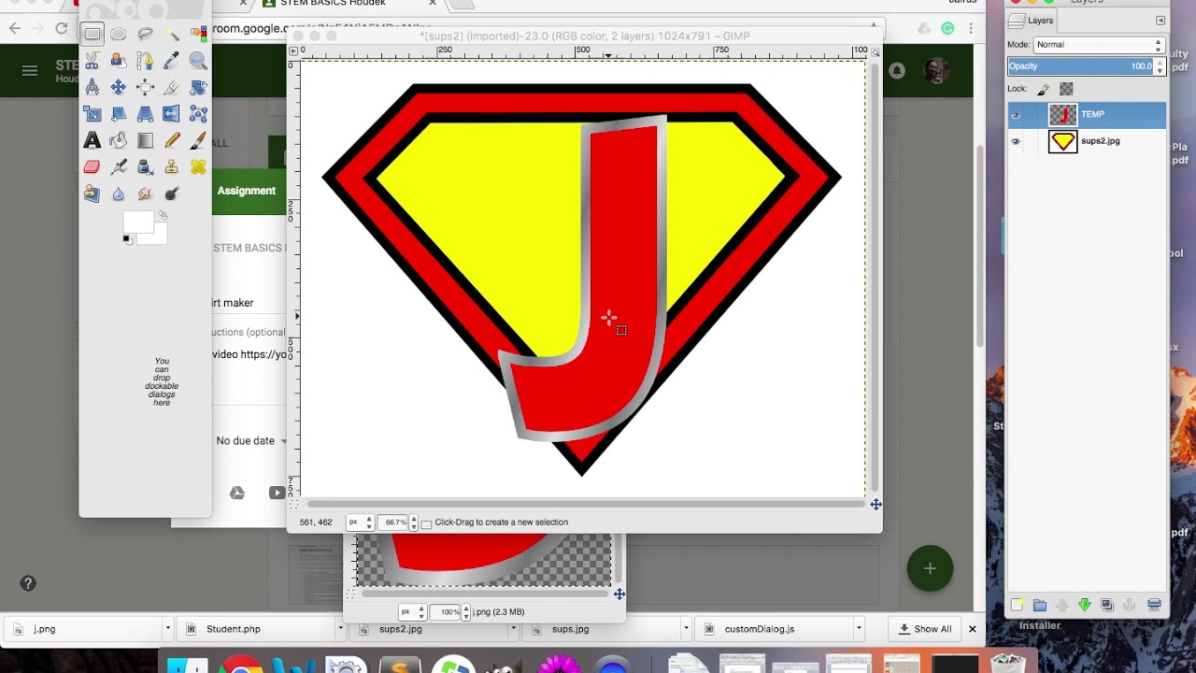
Task: Duplicate the current layer
Action: click(1107, 605)
